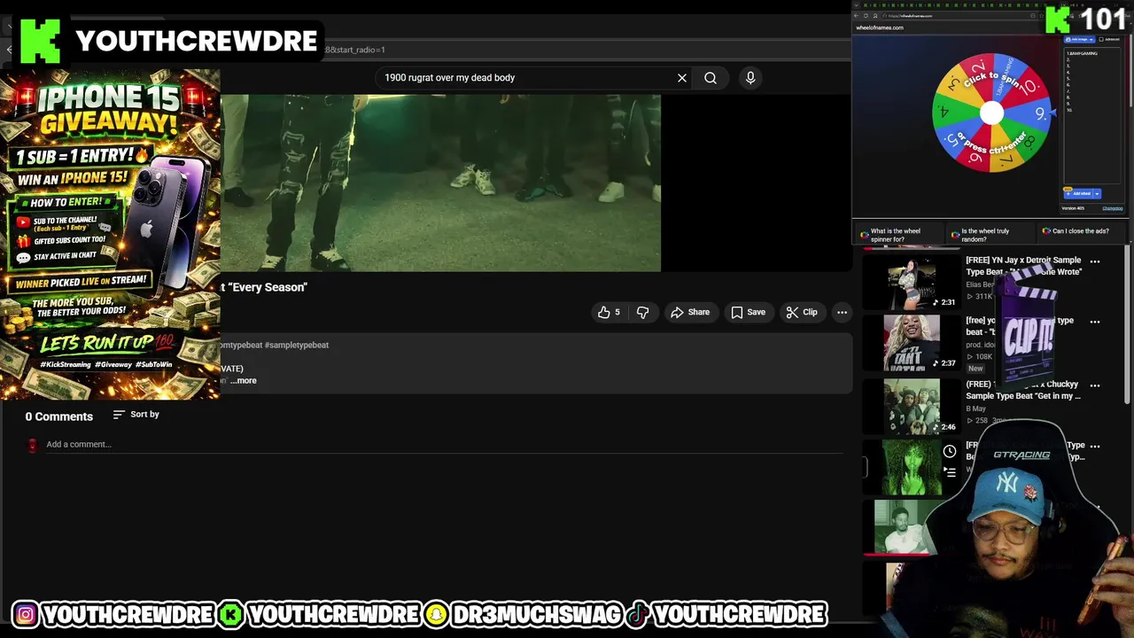
Task: Dislike the video with thumbs down
Action: tap(643, 312)
